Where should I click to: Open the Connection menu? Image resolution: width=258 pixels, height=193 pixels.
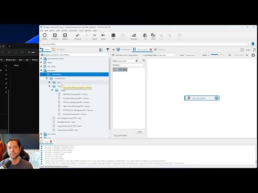coord(74,31)
